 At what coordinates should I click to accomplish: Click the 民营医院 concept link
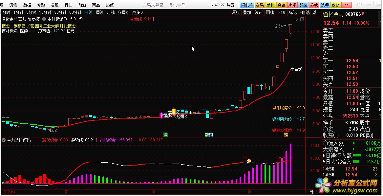click(34, 26)
